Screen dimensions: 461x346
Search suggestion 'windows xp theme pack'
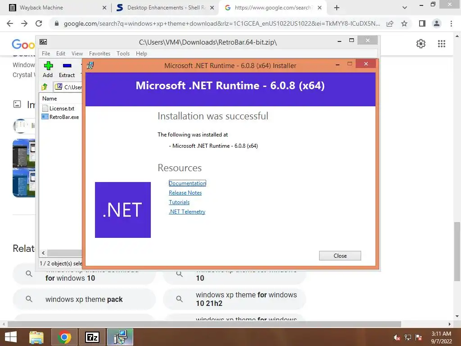click(84, 299)
